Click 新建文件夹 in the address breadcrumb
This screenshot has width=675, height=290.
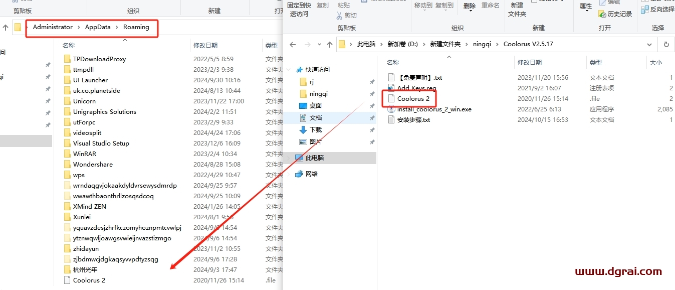pos(445,44)
